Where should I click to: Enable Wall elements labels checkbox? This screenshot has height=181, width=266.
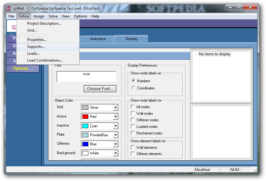133,147
